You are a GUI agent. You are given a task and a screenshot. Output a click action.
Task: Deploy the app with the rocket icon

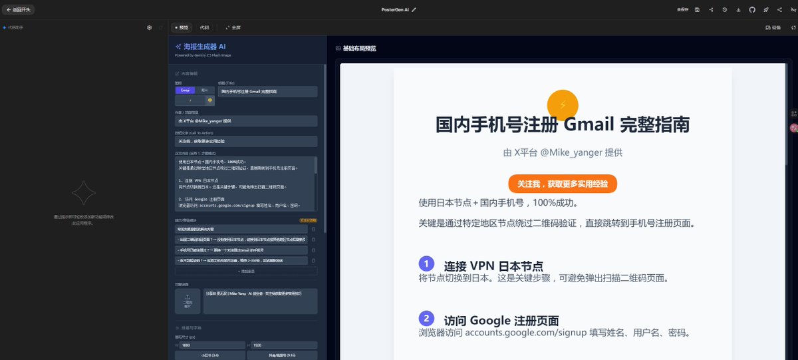point(765,10)
